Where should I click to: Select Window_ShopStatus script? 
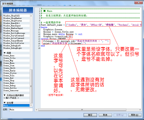pyautogui.click(x=16, y=21)
